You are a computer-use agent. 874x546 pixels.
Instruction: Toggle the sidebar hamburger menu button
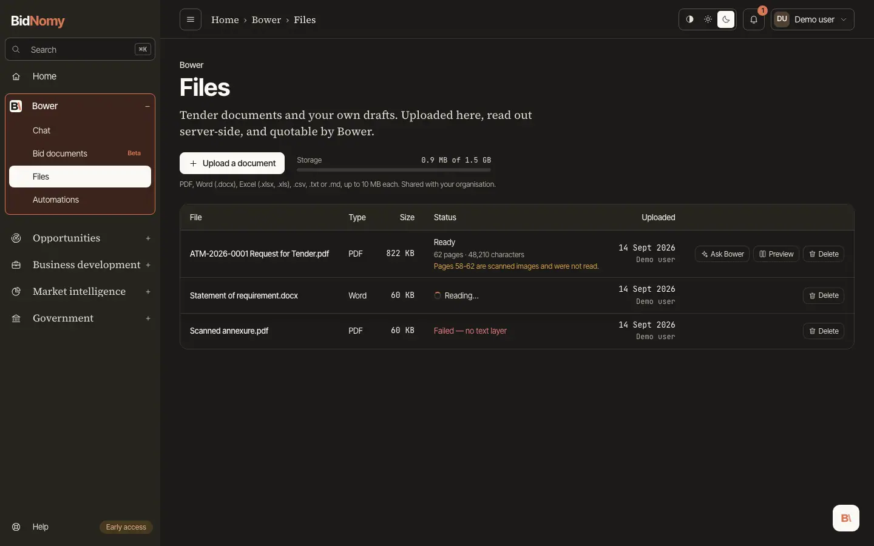[x=191, y=19]
